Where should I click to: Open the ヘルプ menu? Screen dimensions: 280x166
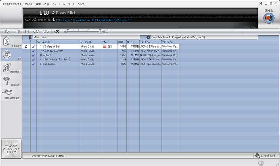tap(81, 4)
